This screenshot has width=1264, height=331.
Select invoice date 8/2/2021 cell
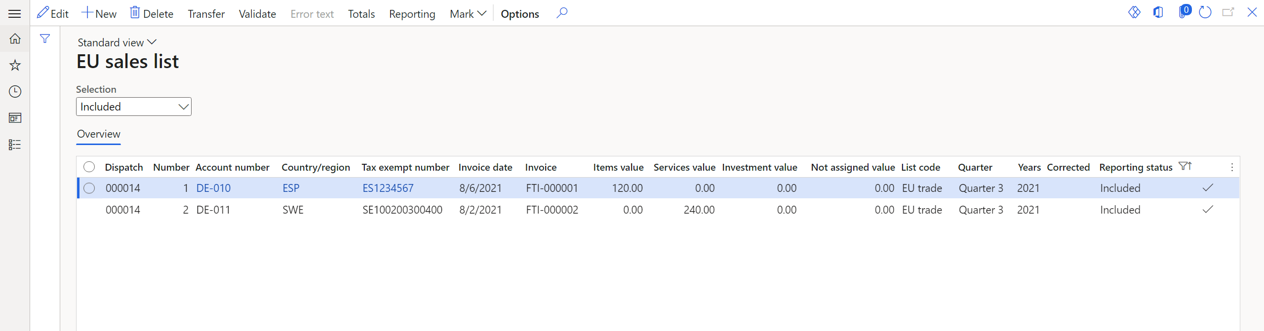480,210
